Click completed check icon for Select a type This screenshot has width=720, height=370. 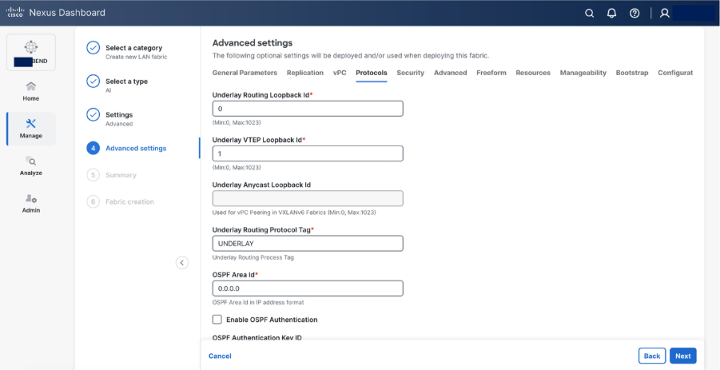point(93,82)
